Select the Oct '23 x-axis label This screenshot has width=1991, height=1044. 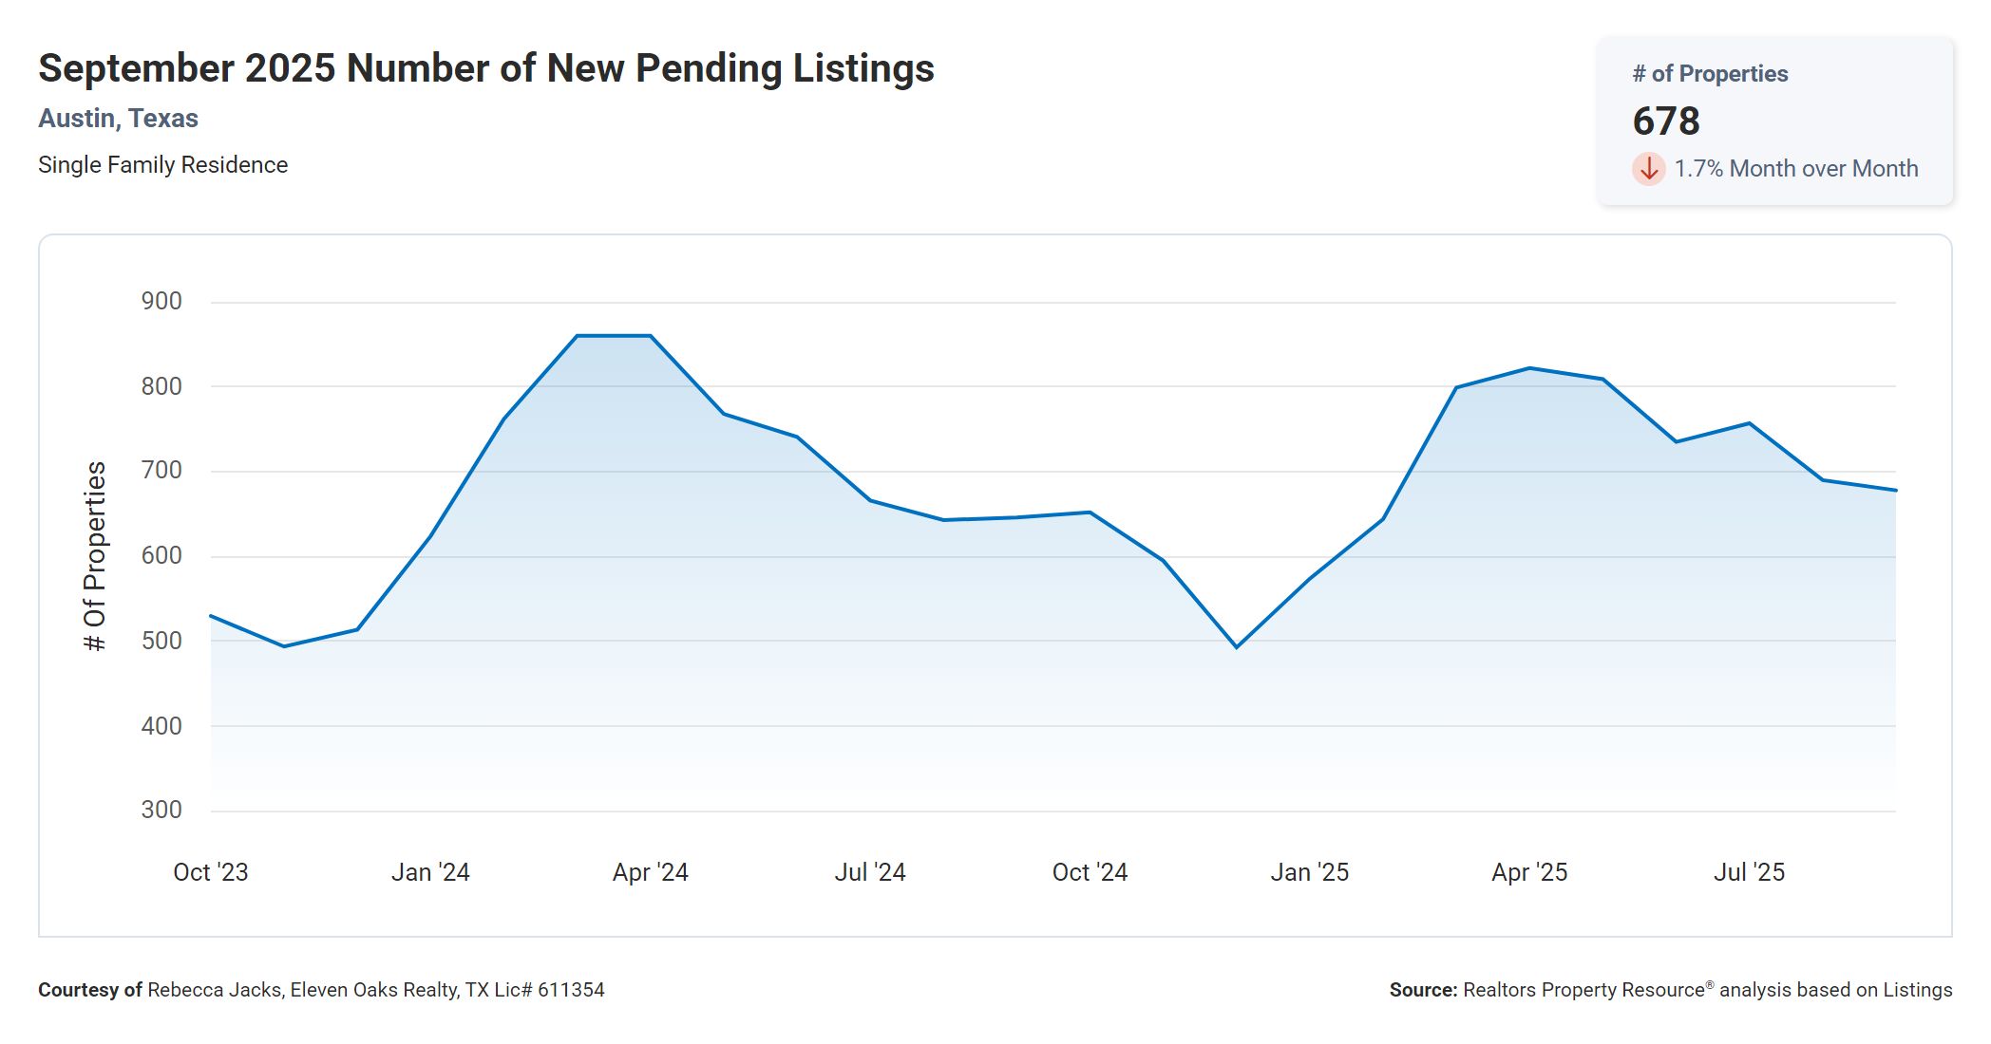click(210, 872)
